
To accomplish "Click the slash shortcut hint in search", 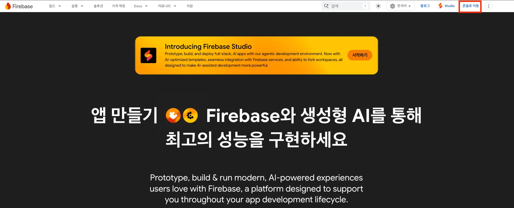I will (365, 6).
